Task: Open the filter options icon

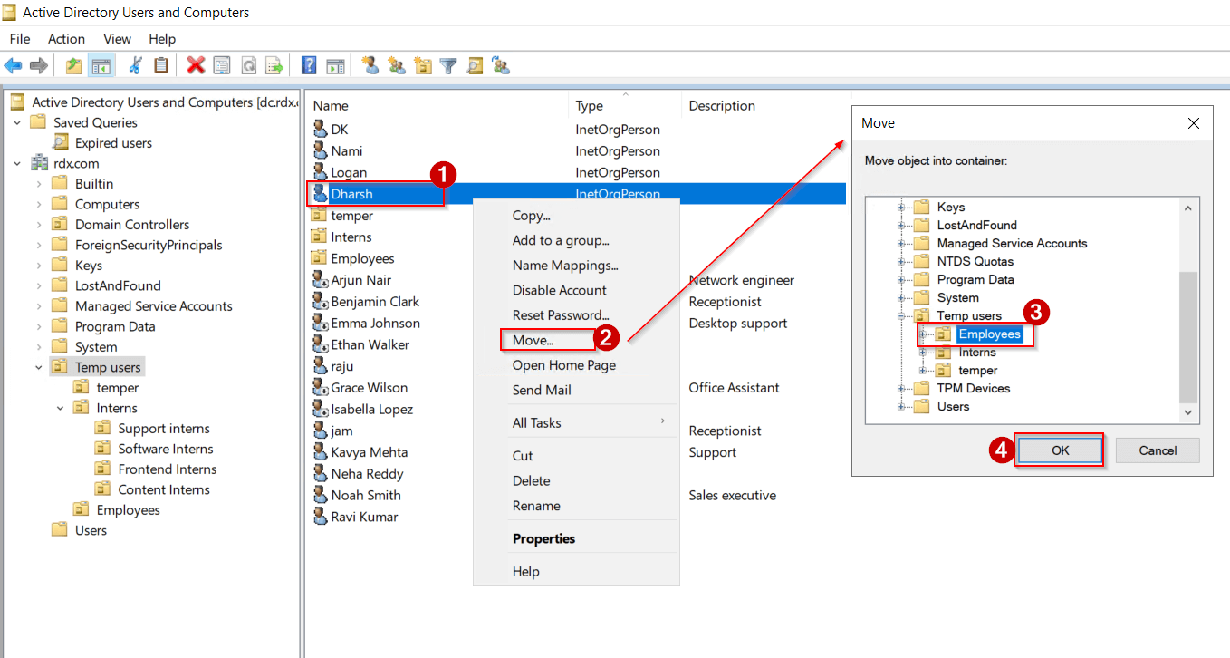Action: coord(447,65)
